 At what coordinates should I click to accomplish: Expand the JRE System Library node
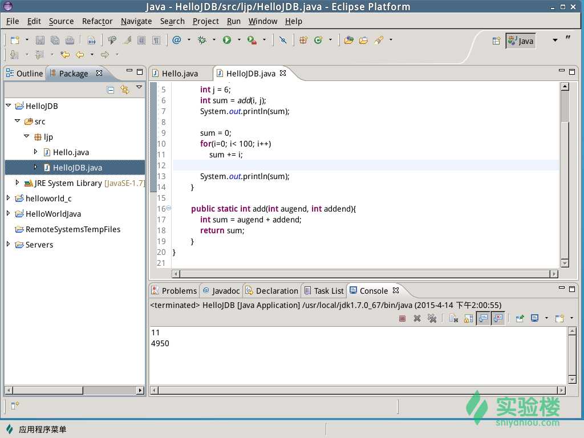point(17,183)
